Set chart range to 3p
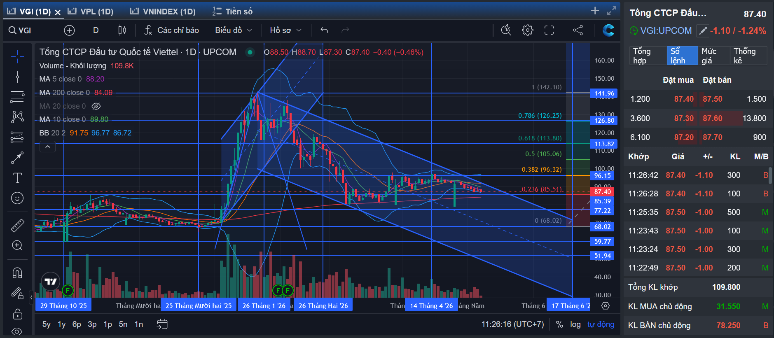The height and width of the screenshot is (338, 774). [92, 324]
